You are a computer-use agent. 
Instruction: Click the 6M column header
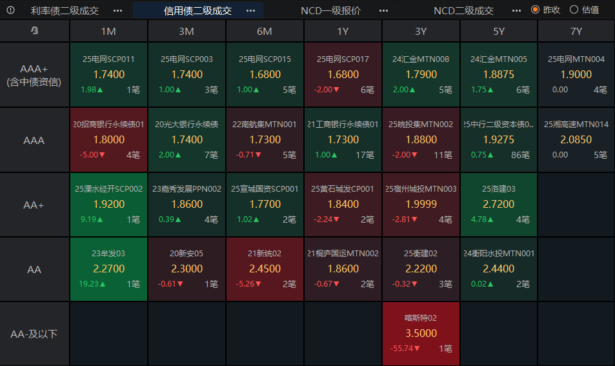(x=265, y=31)
